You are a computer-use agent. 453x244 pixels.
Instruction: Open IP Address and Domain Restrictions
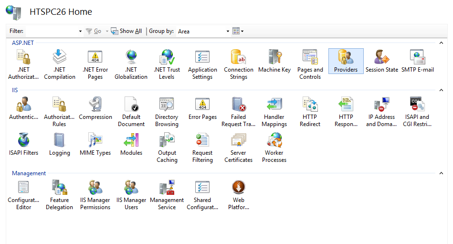(x=382, y=112)
